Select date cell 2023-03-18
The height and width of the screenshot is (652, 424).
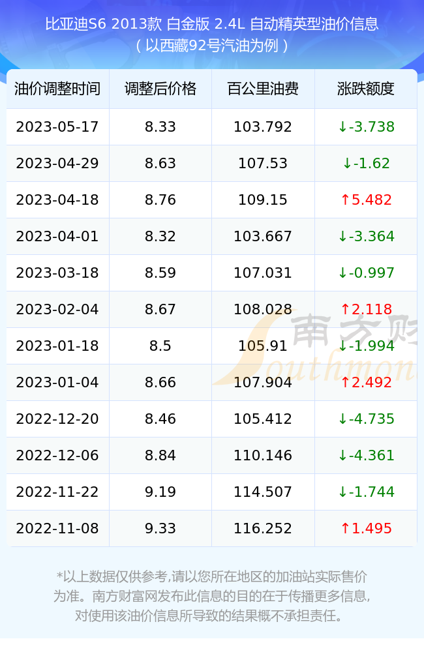57,273
